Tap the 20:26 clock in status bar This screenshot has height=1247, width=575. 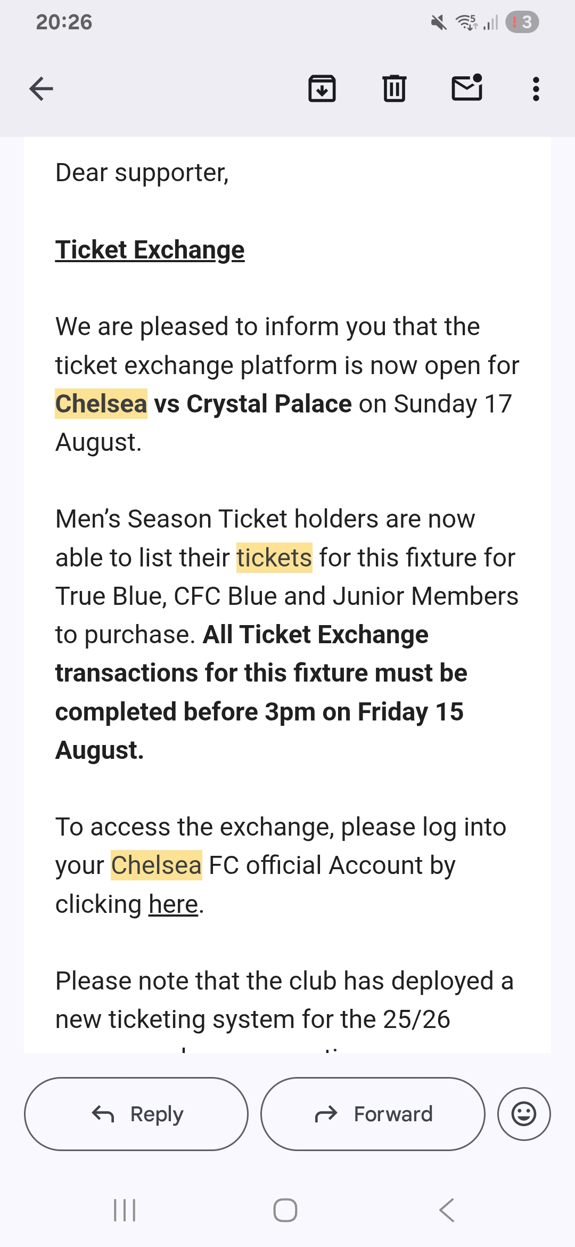coord(64,22)
